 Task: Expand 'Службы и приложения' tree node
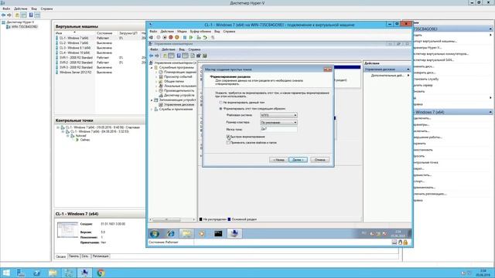152,110
